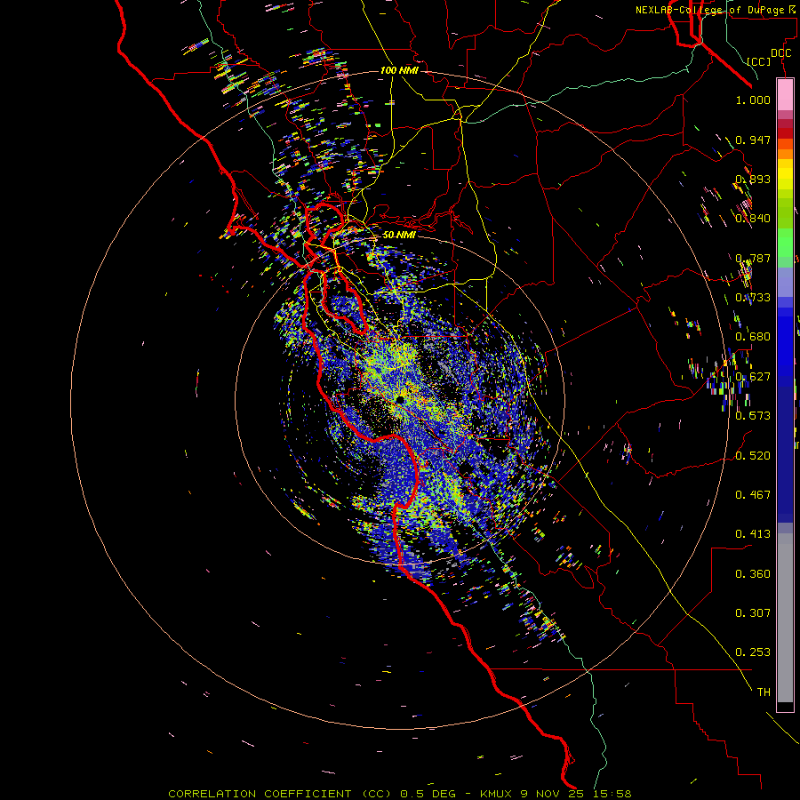Viewport: 800px width, 800px height.
Task: Click the 0.840 scale value
Action: point(753,219)
